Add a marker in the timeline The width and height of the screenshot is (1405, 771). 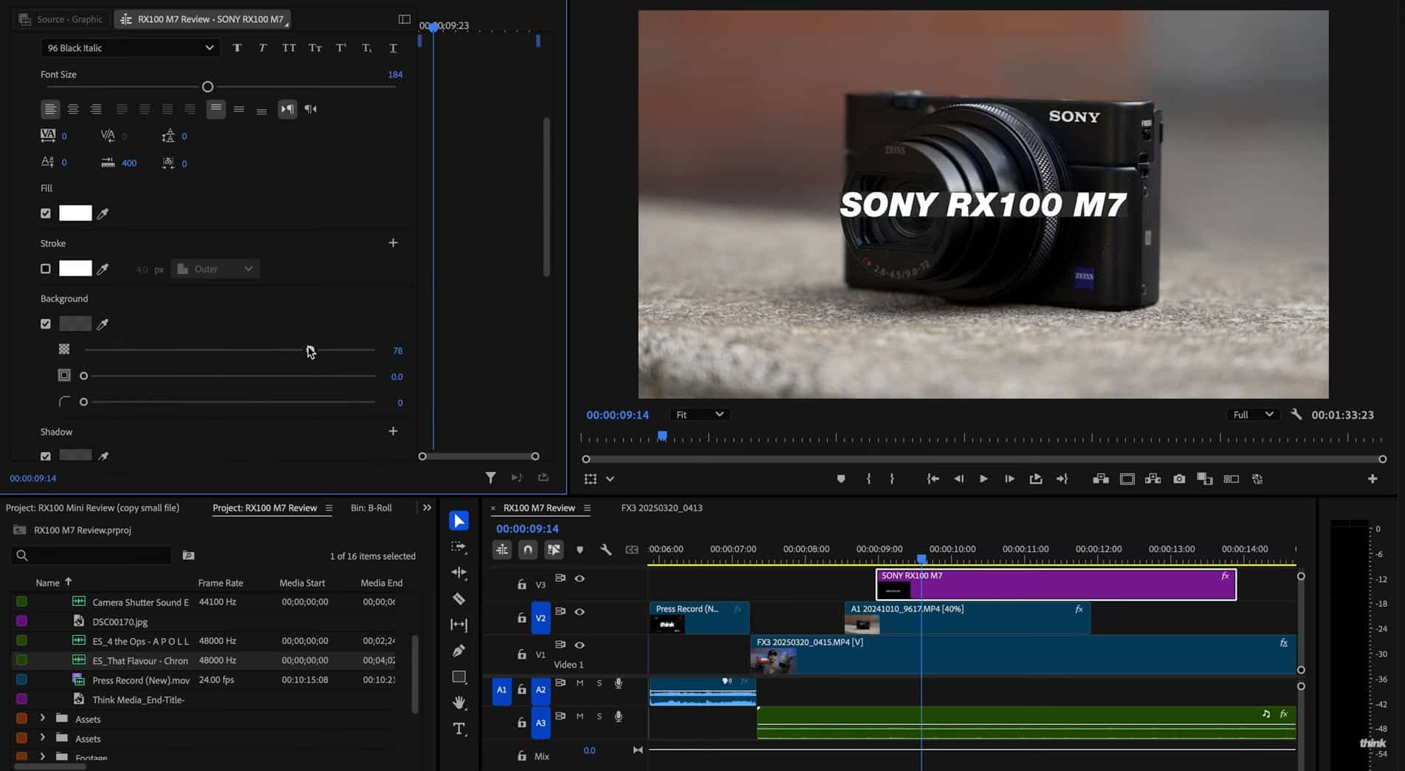point(580,549)
